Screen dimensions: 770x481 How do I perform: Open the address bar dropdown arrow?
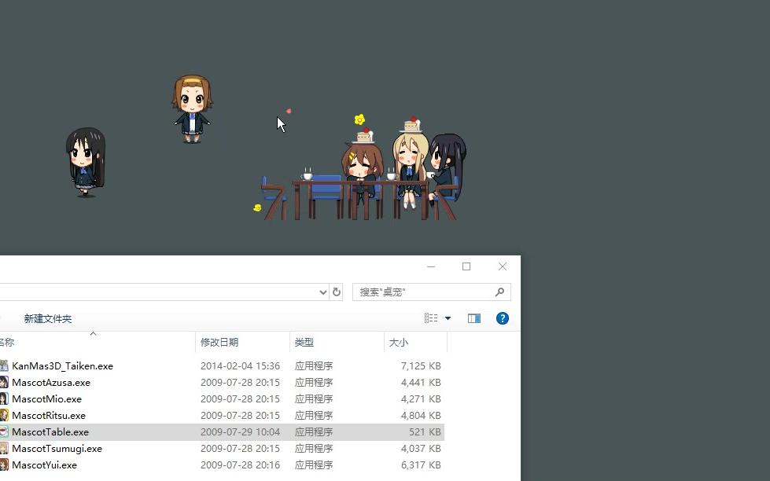coord(322,292)
